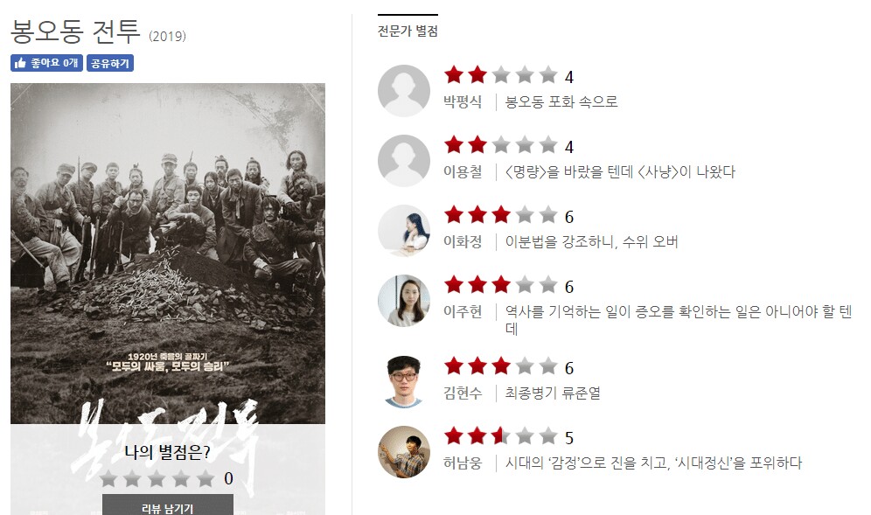The height and width of the screenshot is (515, 871).
Task: Open the 봉오동 전투 movie poster
Action: (168, 254)
